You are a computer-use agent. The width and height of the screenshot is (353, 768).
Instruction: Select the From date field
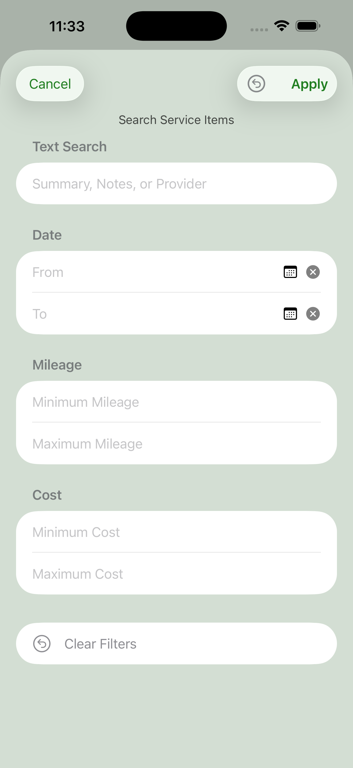pyautogui.click(x=155, y=272)
